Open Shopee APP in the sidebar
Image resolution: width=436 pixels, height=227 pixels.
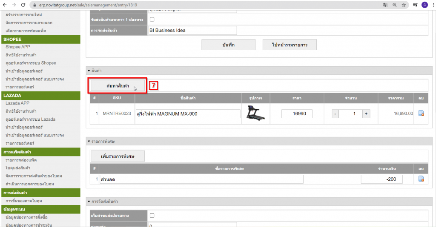(17, 47)
